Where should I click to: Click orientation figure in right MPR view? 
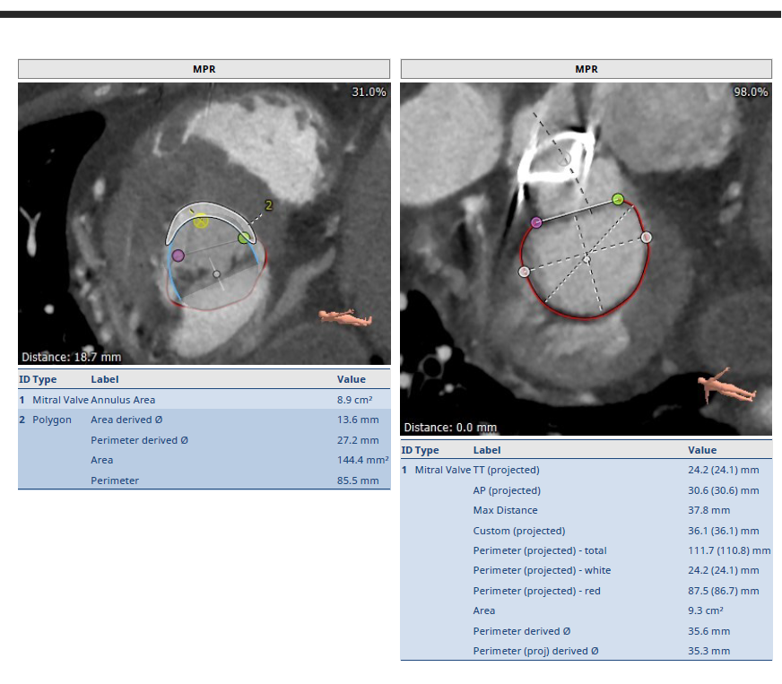pyautogui.click(x=727, y=385)
